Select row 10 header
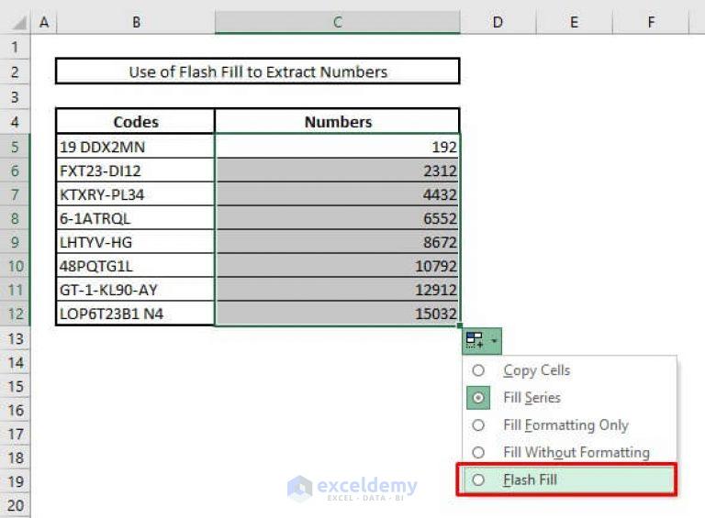The height and width of the screenshot is (518, 705). (x=15, y=266)
